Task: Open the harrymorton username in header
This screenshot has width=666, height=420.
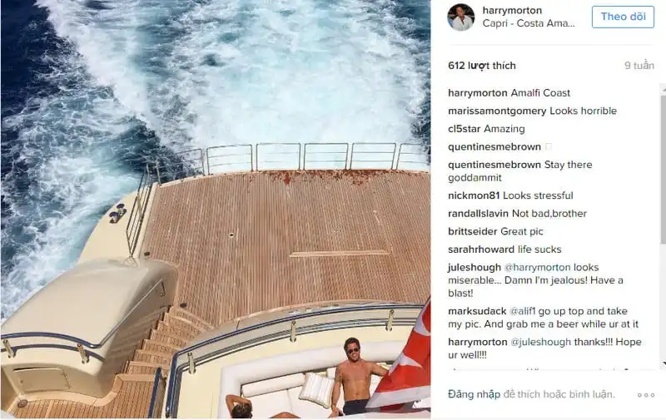Action: (x=512, y=10)
